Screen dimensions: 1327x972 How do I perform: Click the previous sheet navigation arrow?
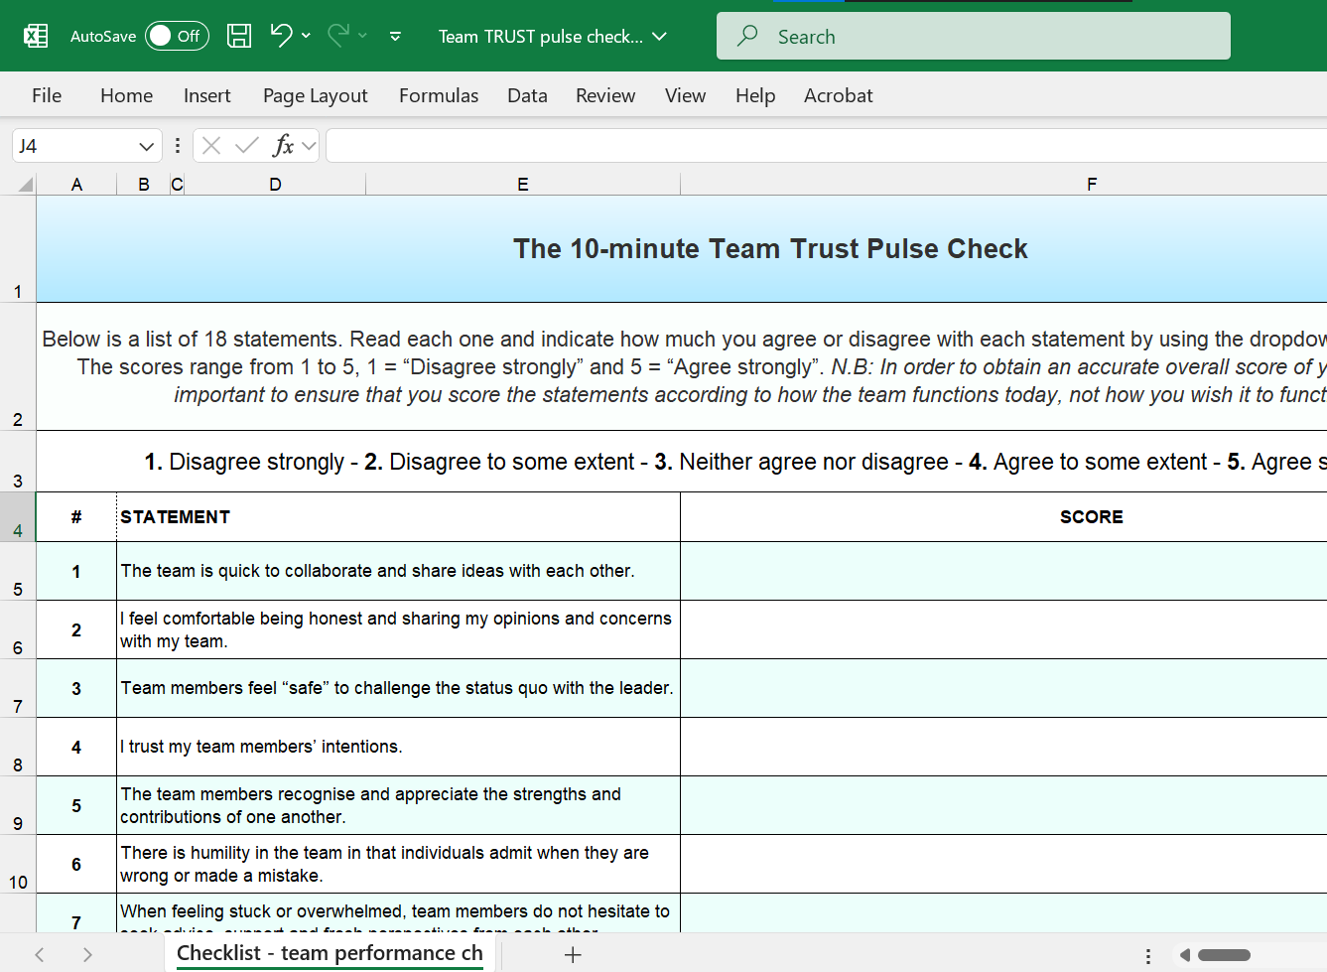pyautogui.click(x=40, y=955)
